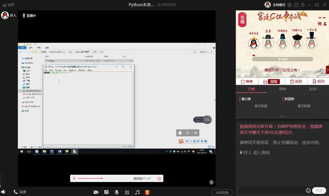329x196 pixels.
Task: Stop playback with the power icon
Action: pyautogui.click(x=159, y=178)
